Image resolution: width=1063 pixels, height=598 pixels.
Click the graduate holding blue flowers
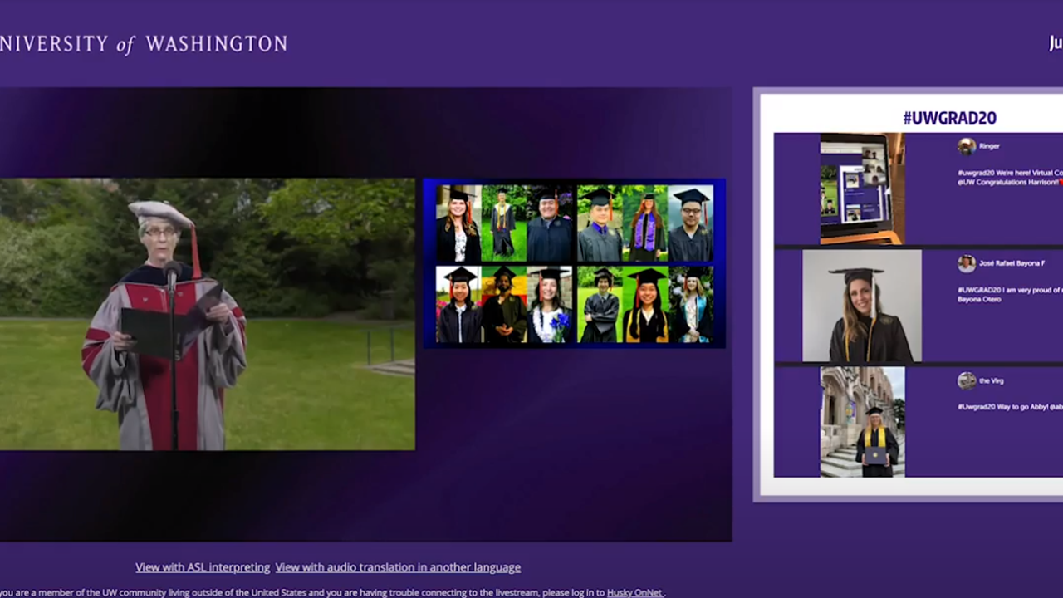[551, 305]
